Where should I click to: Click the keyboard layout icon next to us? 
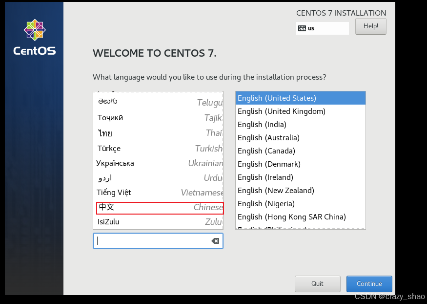pyautogui.click(x=302, y=28)
